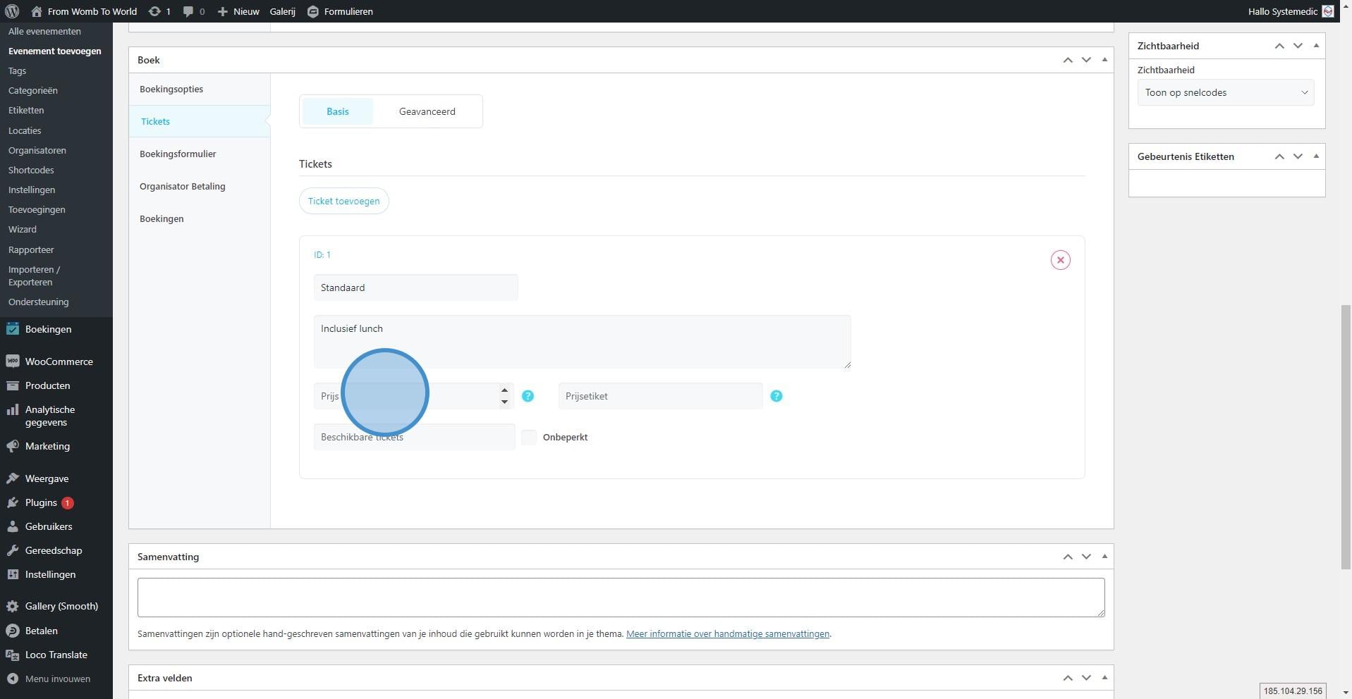
Task: Remove ticket with red X icon
Action: 1060,260
